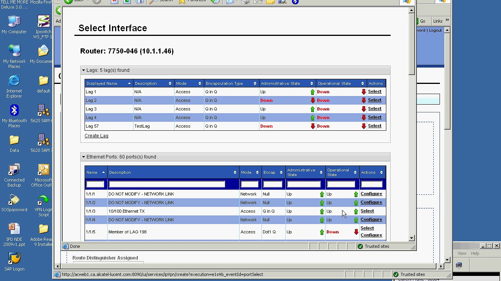Viewport: 501px width, 281px height.
Task: Configure port 1/1/2
Action: 371,203
